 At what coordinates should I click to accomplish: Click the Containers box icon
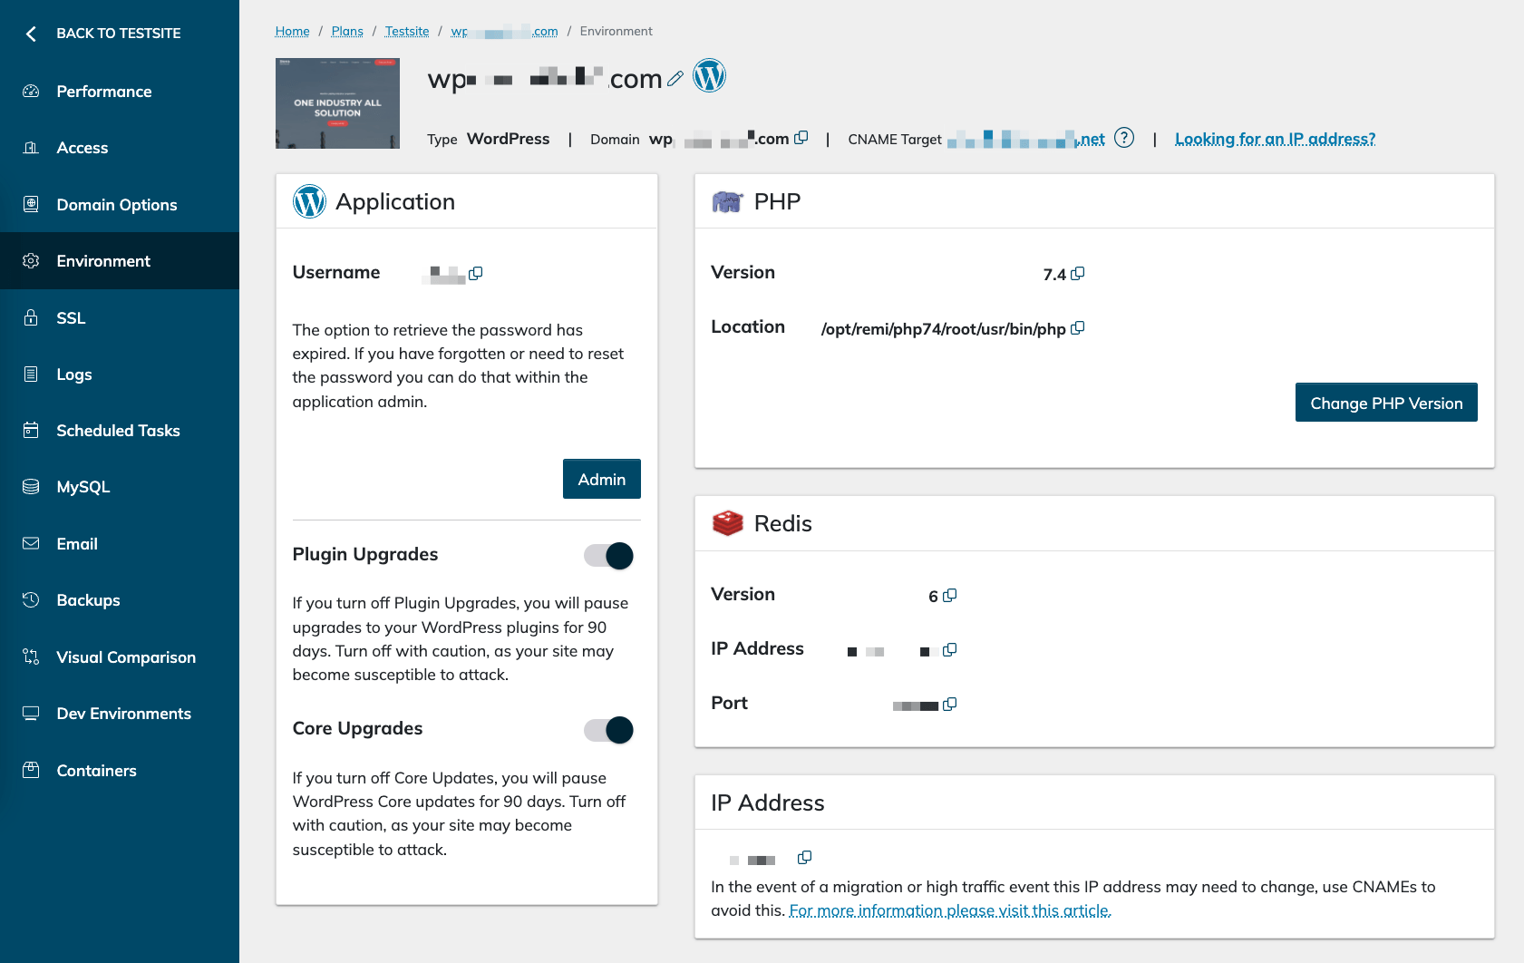pyautogui.click(x=31, y=770)
